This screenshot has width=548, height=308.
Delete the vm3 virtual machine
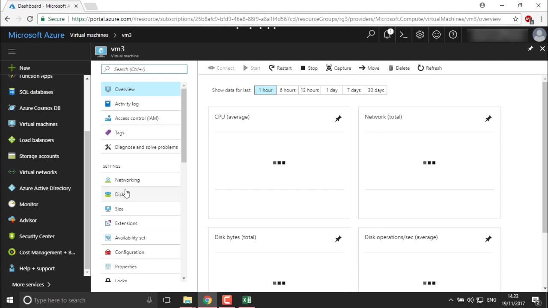[399, 68]
